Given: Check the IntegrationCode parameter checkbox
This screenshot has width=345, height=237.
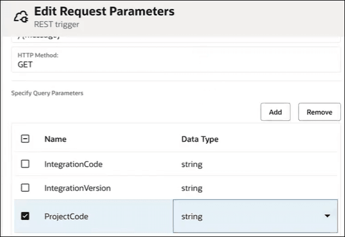Looking at the screenshot, I should click(x=25, y=164).
